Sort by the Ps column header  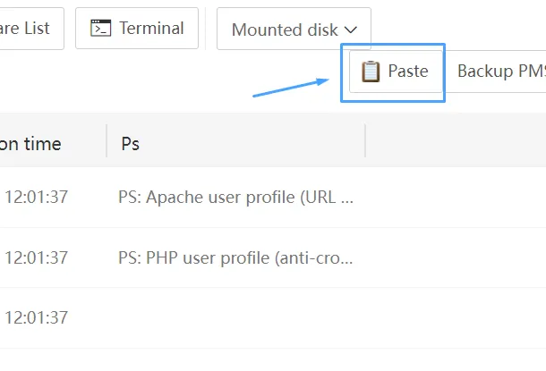click(x=130, y=143)
